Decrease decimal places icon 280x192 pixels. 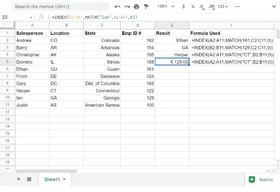202,7
